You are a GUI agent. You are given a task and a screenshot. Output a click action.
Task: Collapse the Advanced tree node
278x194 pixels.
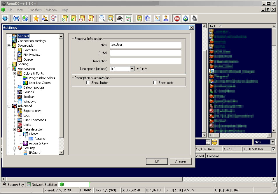point(9,106)
